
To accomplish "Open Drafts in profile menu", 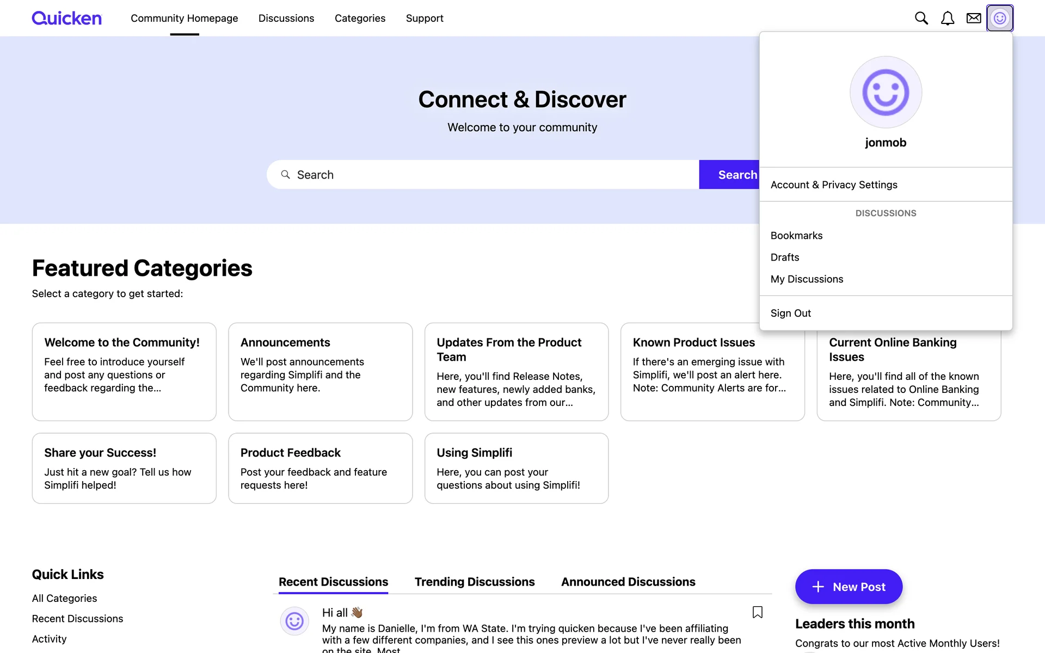I will coord(784,257).
